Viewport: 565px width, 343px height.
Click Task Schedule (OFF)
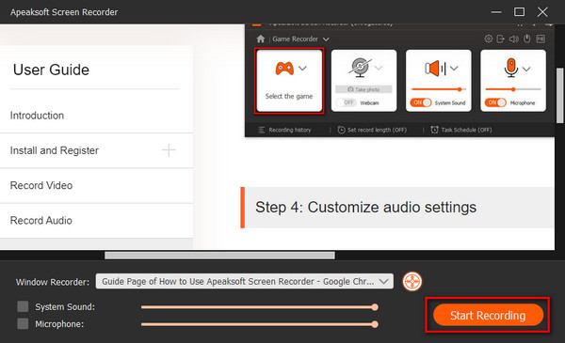pos(461,130)
